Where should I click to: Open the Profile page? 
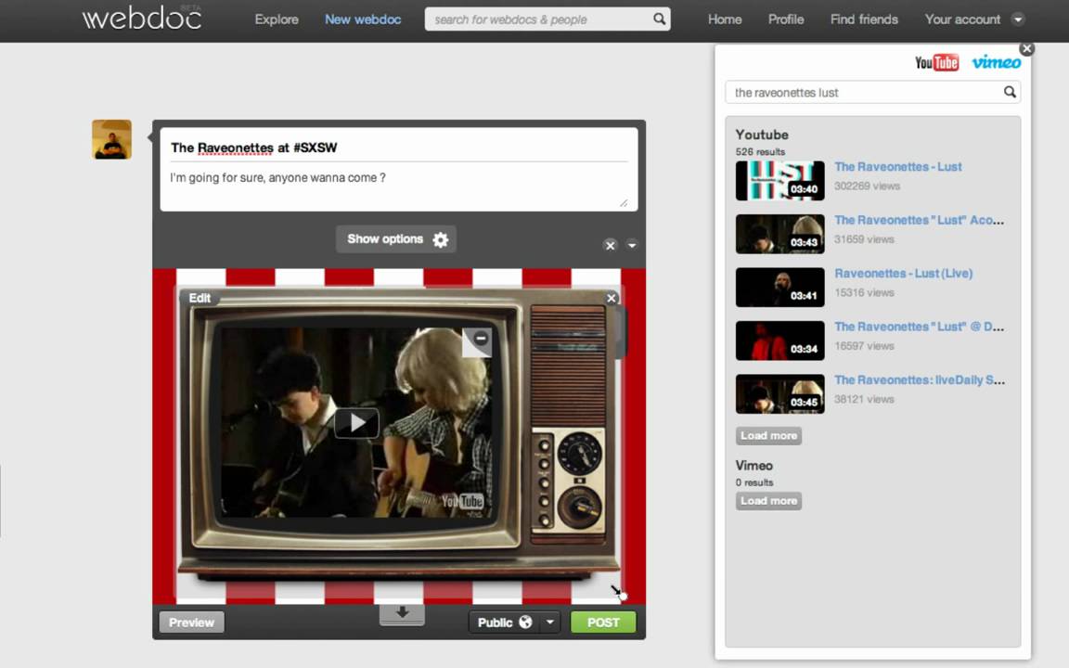(x=786, y=19)
